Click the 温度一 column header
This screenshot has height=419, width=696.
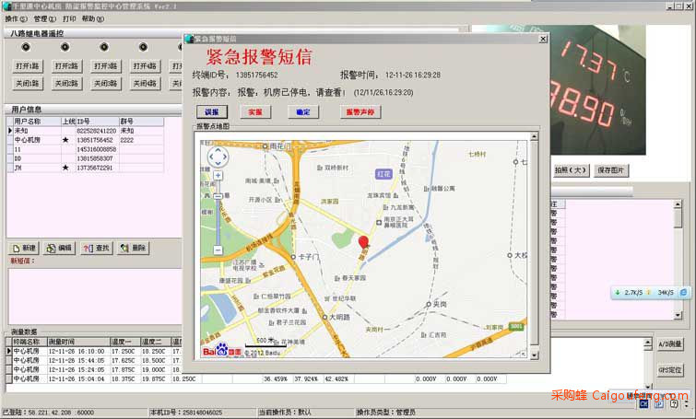125,342
